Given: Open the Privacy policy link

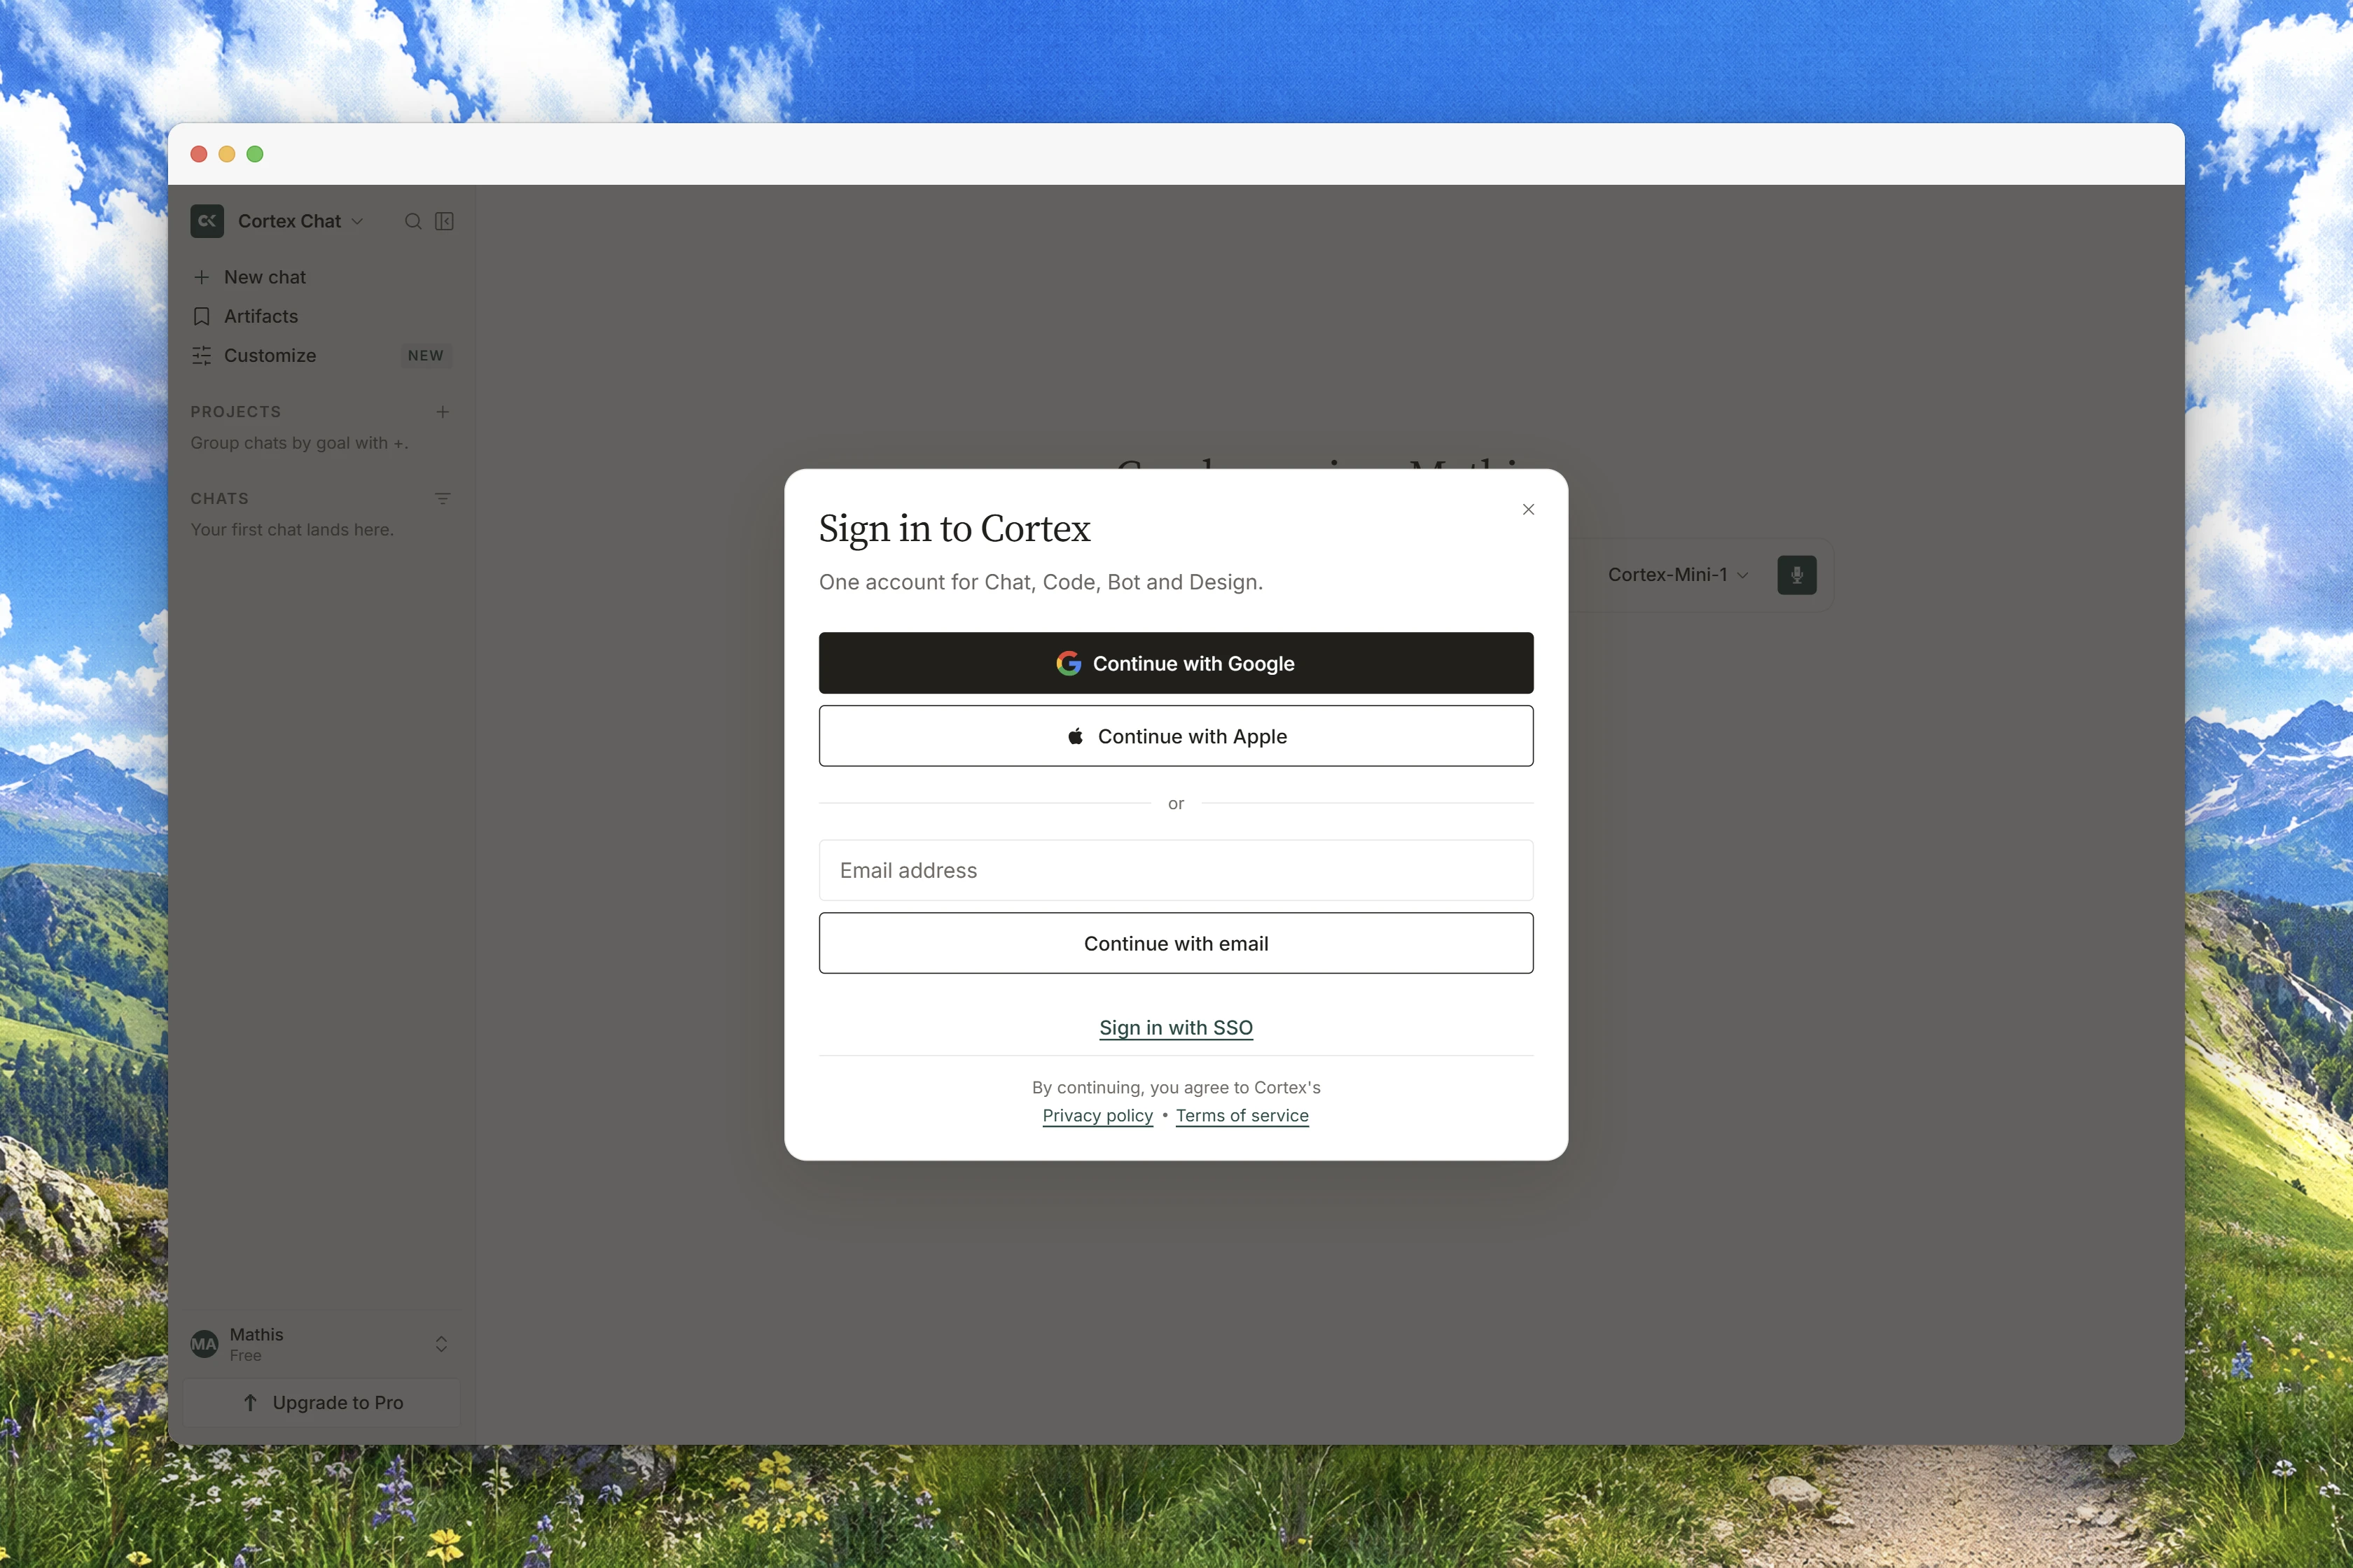Looking at the screenshot, I should (1097, 1115).
